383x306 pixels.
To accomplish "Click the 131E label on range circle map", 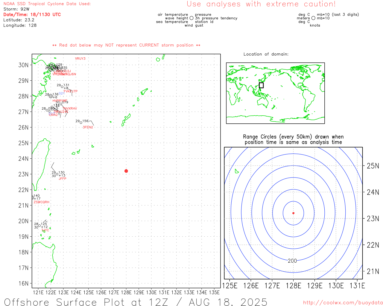I will pos(357,286).
